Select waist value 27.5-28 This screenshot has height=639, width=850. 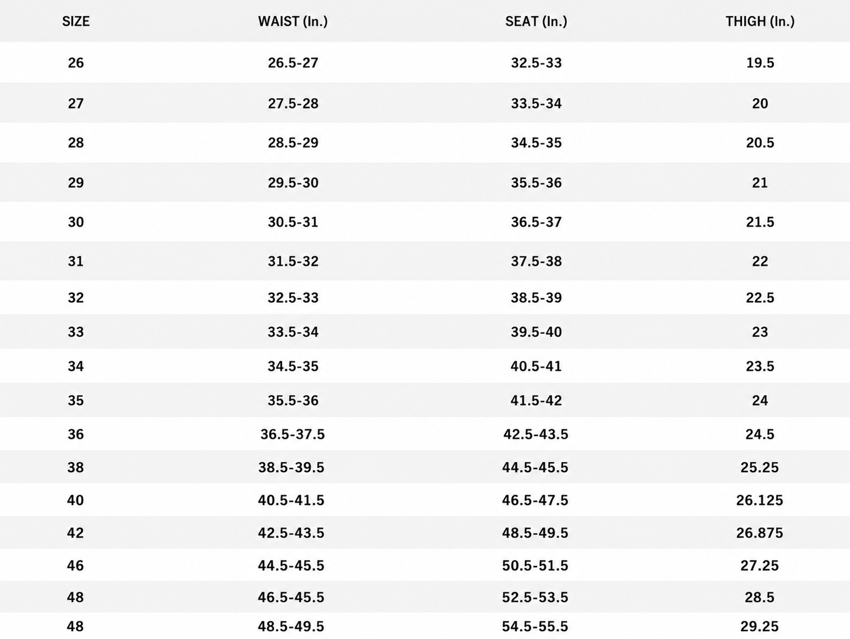pos(293,103)
